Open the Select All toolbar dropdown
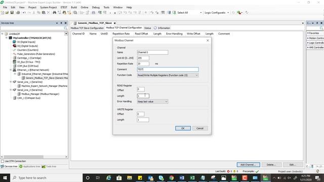The image size is (324, 182). [200, 13]
